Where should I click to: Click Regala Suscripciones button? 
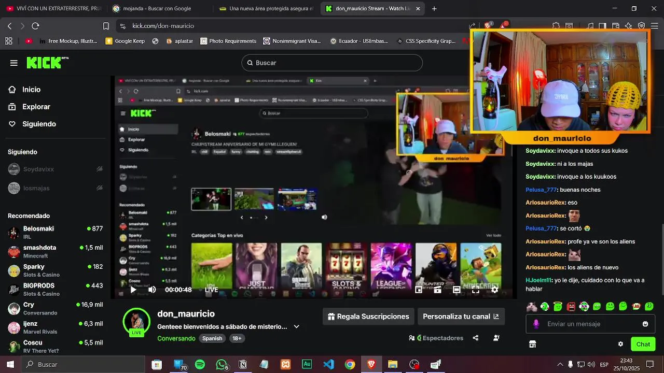368,317
